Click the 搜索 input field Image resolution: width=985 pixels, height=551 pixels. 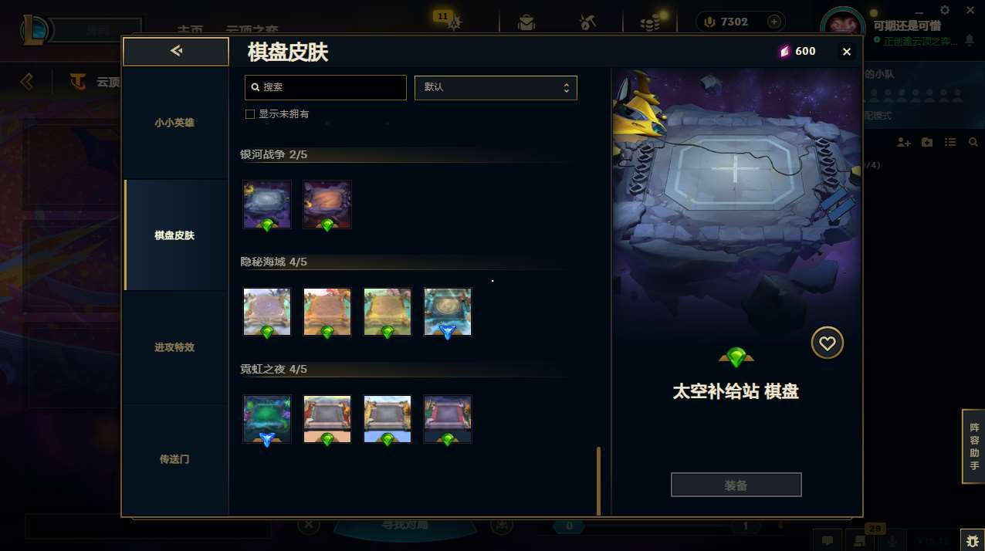point(326,87)
